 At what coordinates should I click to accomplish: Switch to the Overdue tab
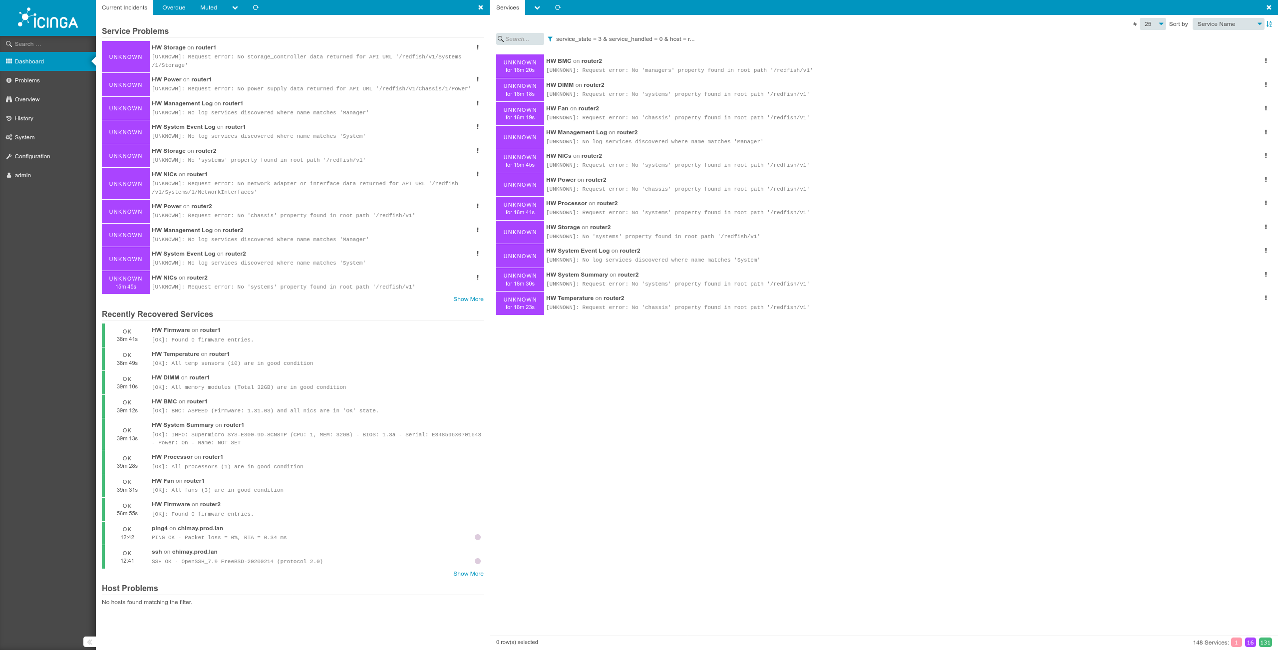pos(174,7)
